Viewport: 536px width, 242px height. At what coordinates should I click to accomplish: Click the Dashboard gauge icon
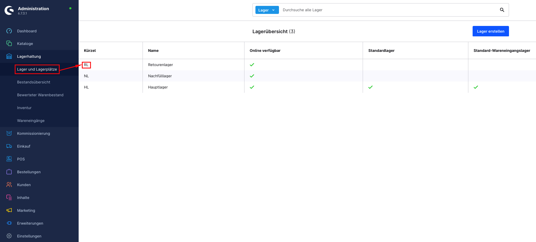(x=9, y=31)
